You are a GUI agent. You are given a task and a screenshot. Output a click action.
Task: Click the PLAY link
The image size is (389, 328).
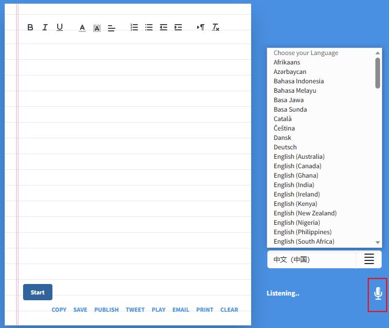pyautogui.click(x=158, y=310)
